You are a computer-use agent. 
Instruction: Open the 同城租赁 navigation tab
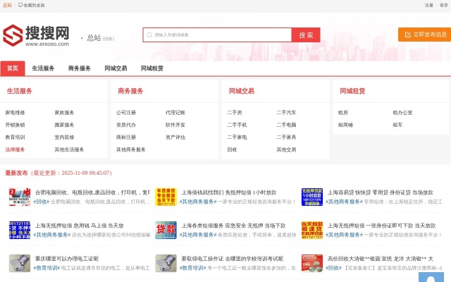coord(152,68)
